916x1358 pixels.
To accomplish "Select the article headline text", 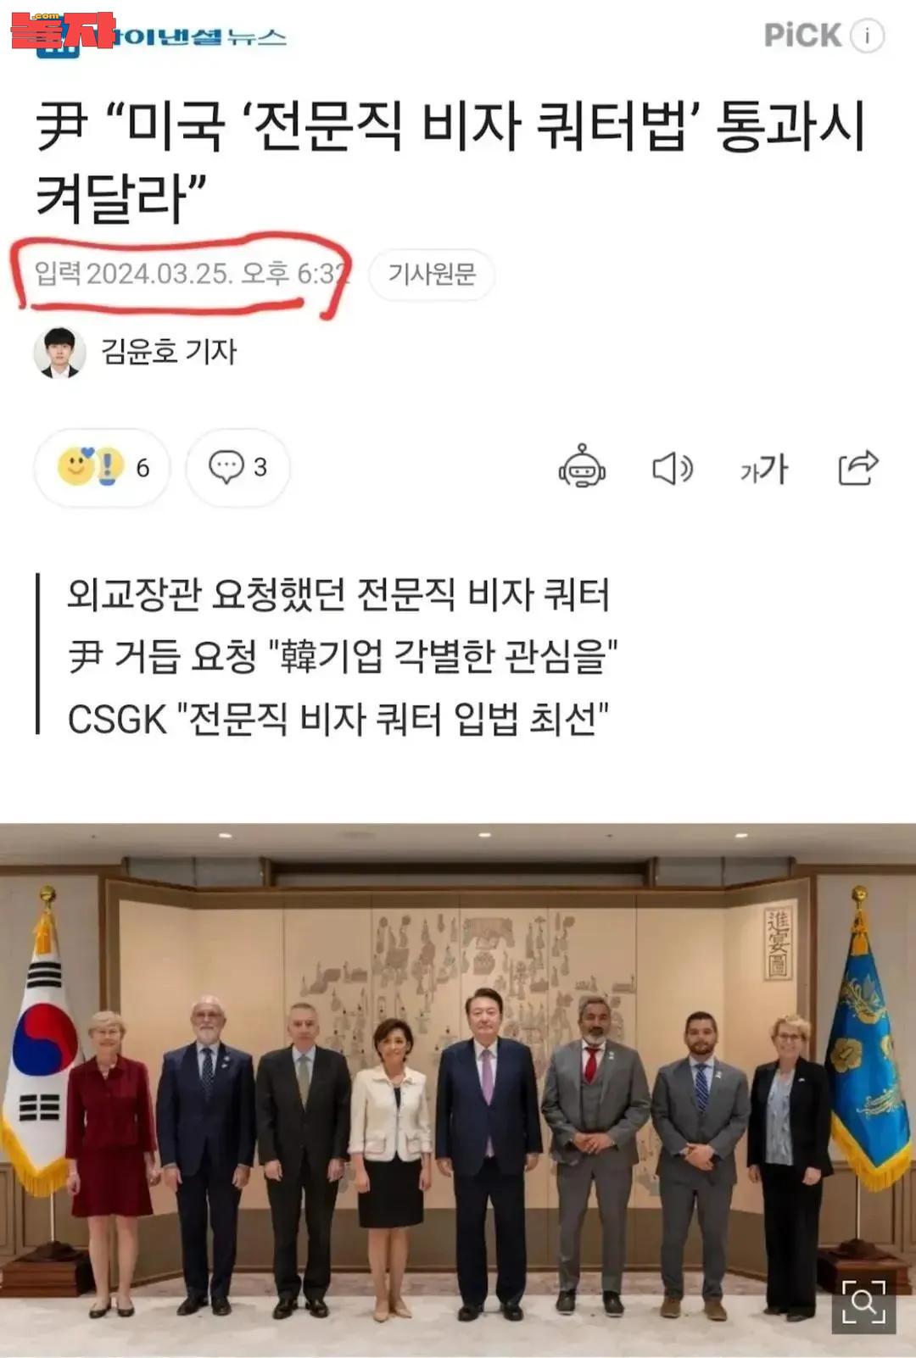I will point(450,162).
